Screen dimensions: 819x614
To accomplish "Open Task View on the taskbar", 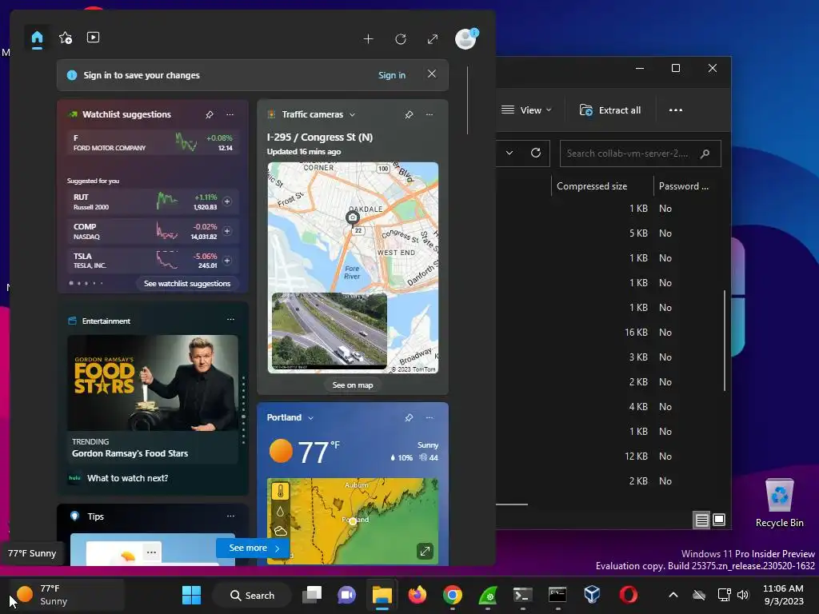I will [312, 595].
